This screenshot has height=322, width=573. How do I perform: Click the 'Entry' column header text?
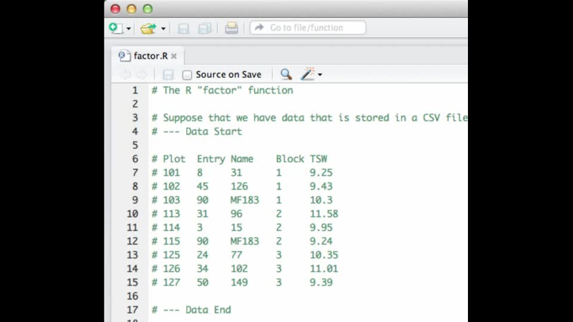tap(211, 159)
